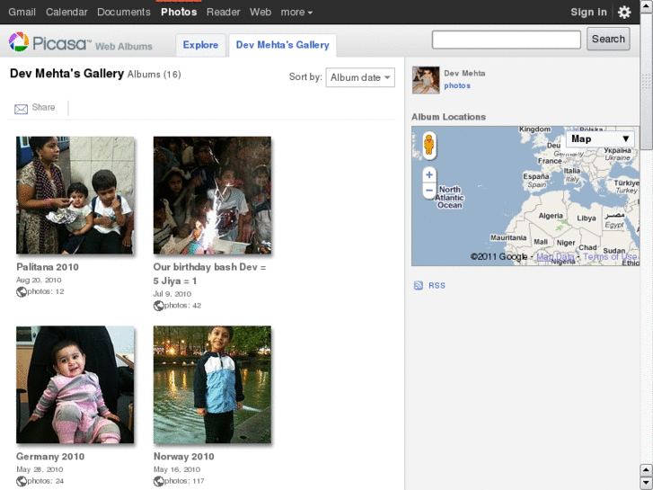Screen dimensions: 653x490
Task: Click the Share envelope icon
Action: coord(22,109)
